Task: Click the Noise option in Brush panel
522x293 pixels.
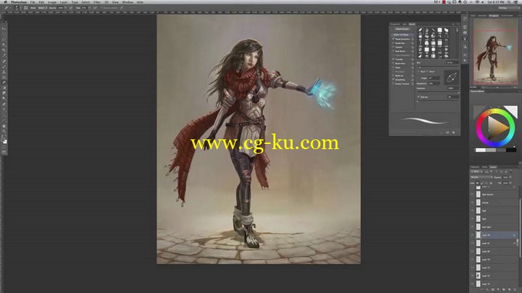Action: coord(398,68)
